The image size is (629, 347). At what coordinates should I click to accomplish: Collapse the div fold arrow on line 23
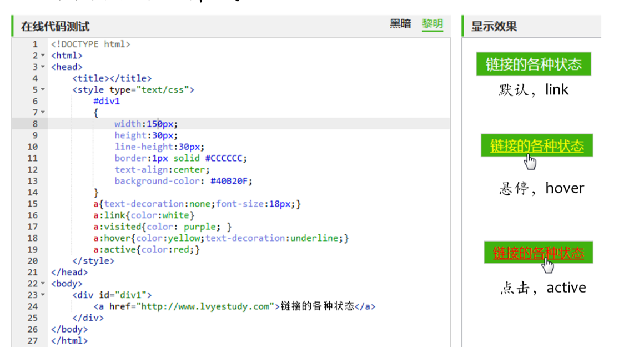pyautogui.click(x=43, y=295)
